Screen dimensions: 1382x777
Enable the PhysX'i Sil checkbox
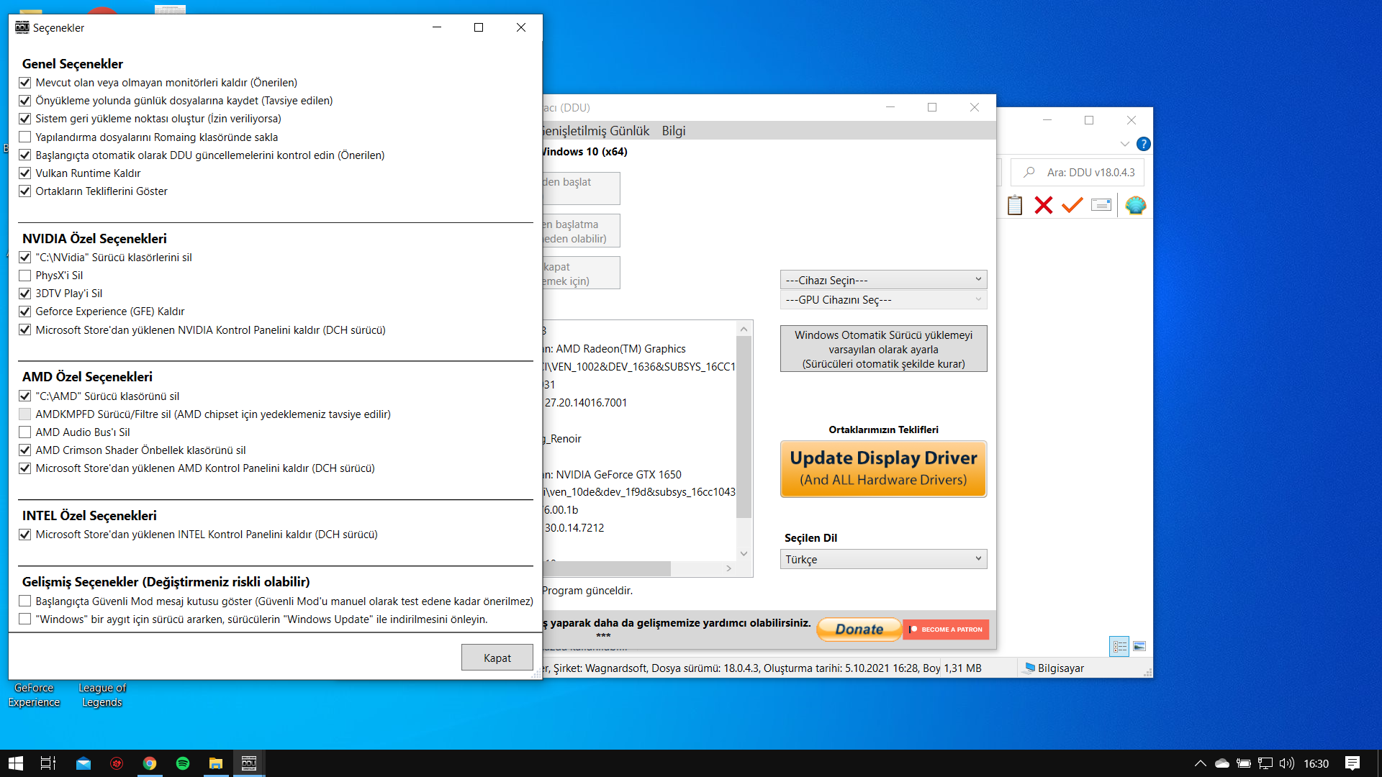[x=25, y=276]
